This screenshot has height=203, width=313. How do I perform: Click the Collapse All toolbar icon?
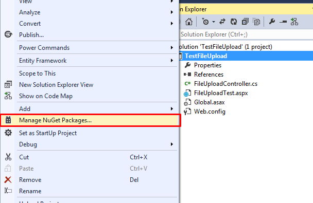click(245, 22)
